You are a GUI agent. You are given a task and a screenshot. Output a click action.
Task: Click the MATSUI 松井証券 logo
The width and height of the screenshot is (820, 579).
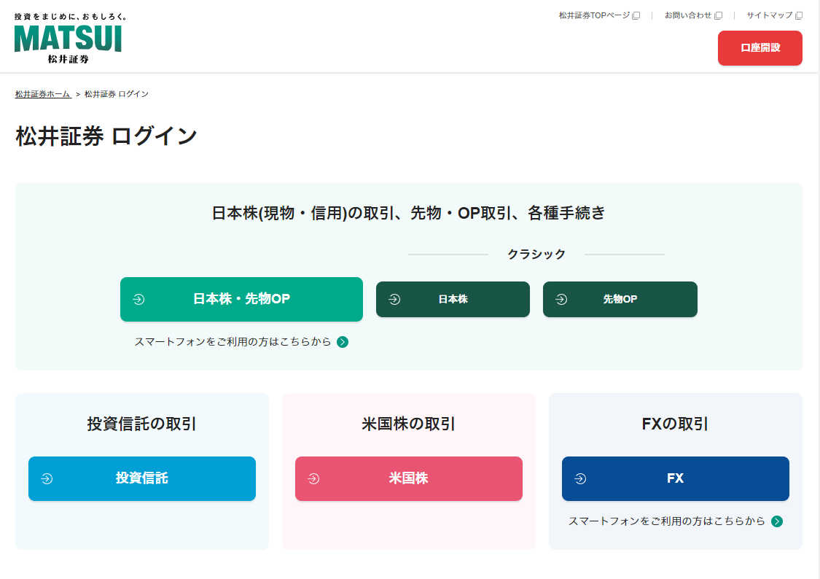point(69,39)
